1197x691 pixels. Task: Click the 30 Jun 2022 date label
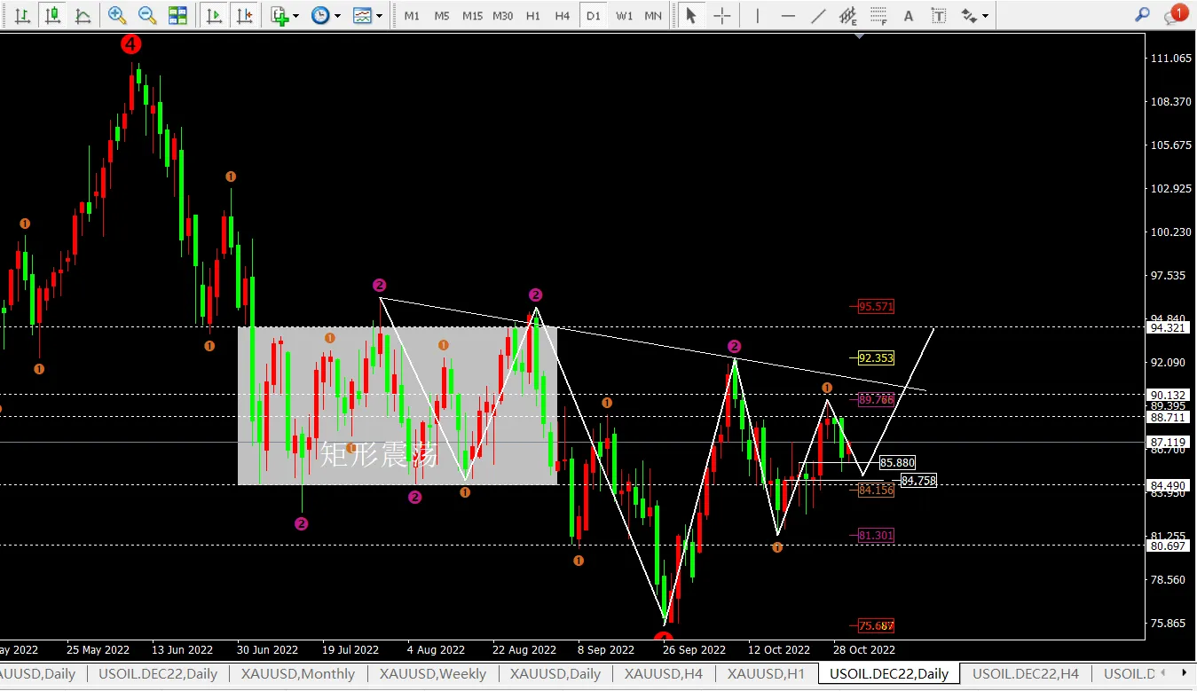click(267, 649)
